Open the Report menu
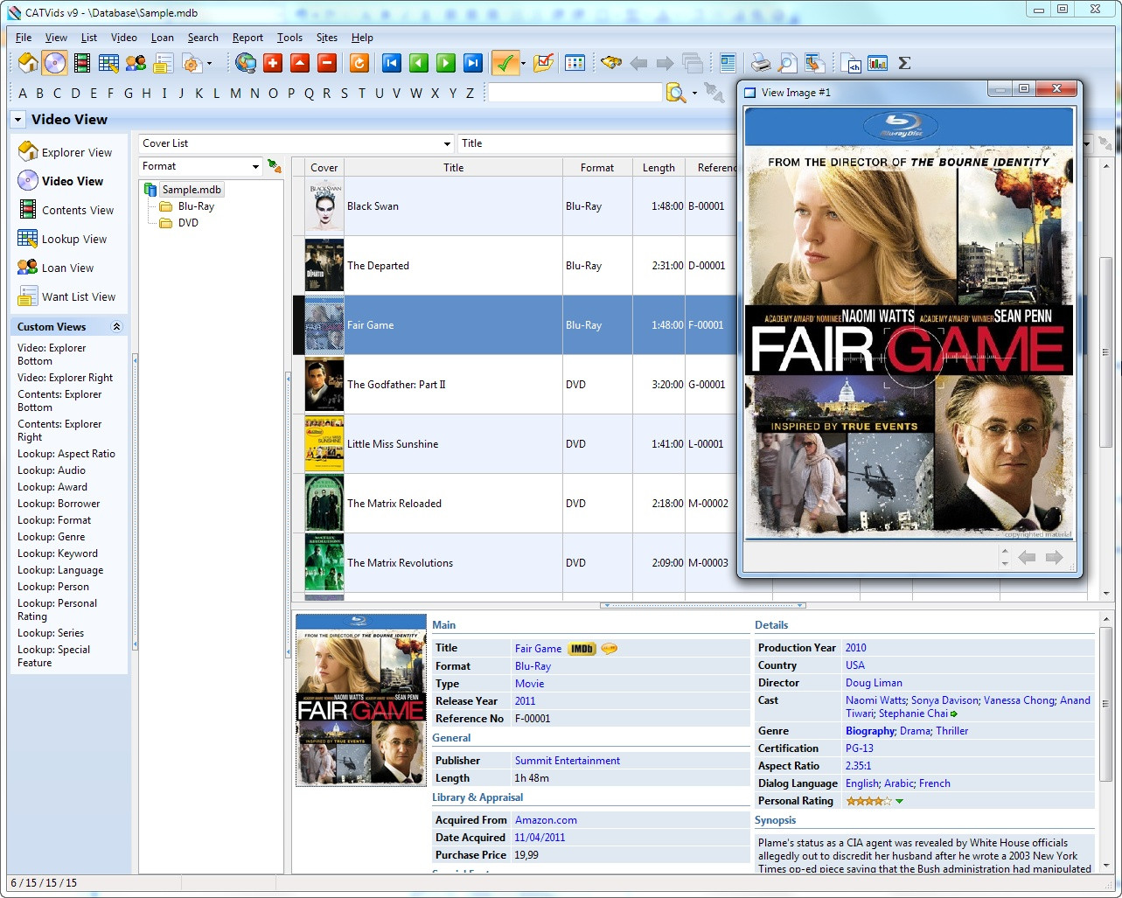Screen dimensions: 1122x898 tap(247, 38)
